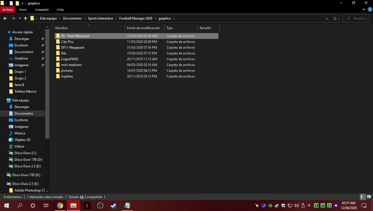
Task: Select the DF11 Megapack folder
Action: pyautogui.click(x=137, y=48)
